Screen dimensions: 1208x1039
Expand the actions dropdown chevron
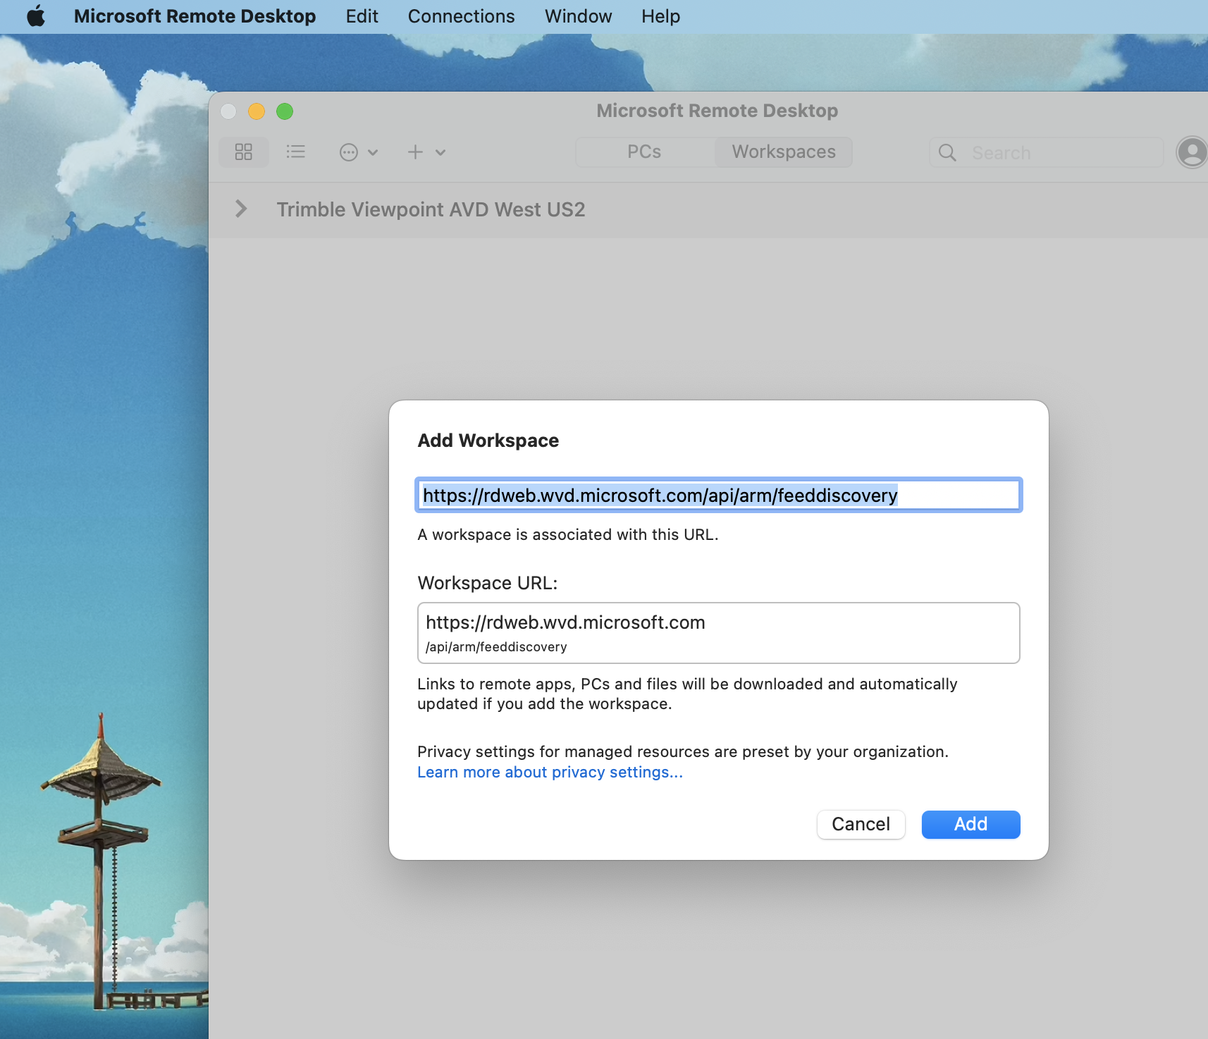click(x=373, y=152)
